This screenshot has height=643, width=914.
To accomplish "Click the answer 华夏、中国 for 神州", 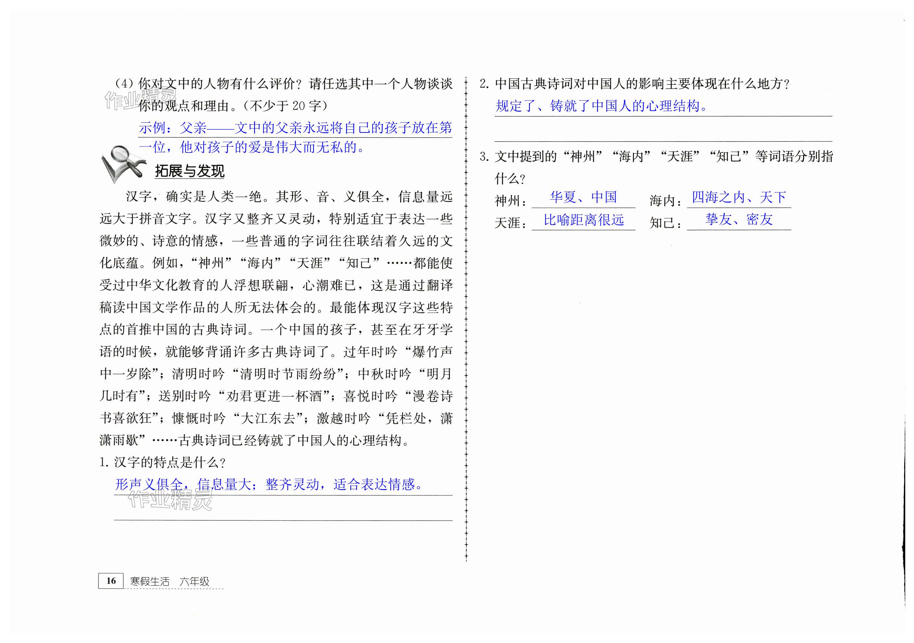I will click(583, 197).
